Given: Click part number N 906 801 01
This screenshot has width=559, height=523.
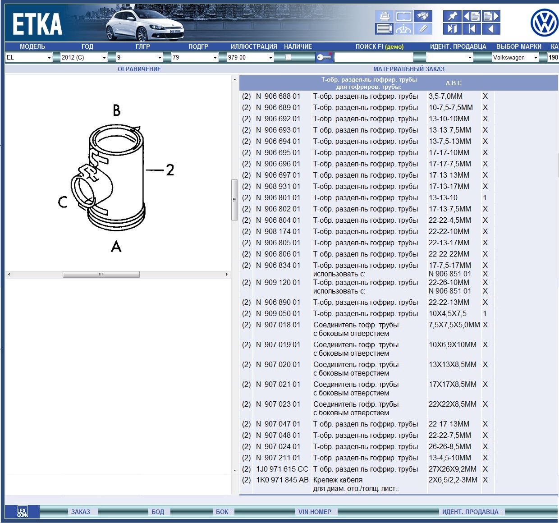Looking at the screenshot, I should click(278, 197).
